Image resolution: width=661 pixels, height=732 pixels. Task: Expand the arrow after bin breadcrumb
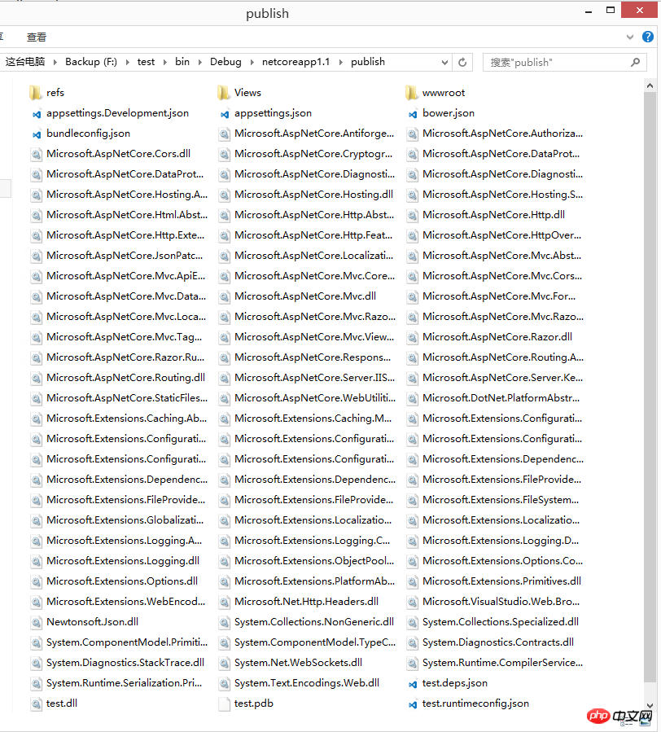pyautogui.click(x=199, y=62)
